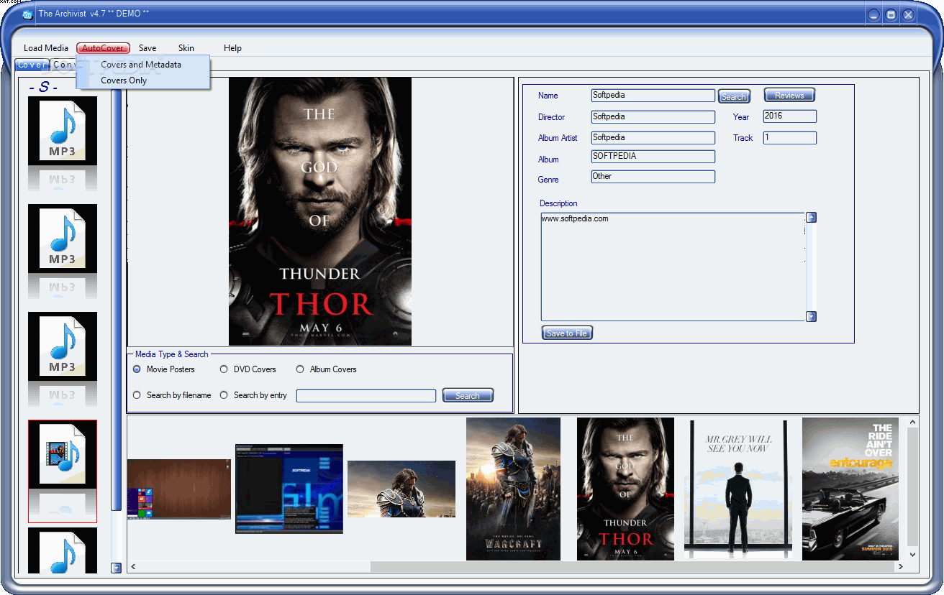Click the Save to File button
The image size is (944, 595).
point(567,333)
